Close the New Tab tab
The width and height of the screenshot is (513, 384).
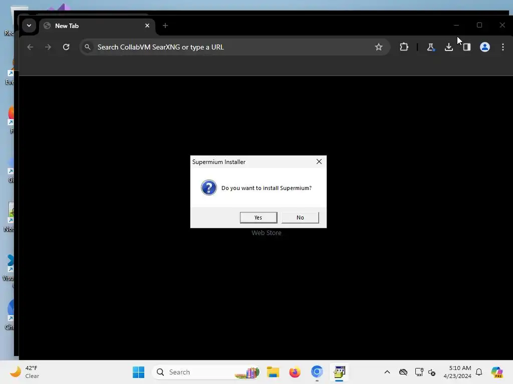click(x=147, y=25)
